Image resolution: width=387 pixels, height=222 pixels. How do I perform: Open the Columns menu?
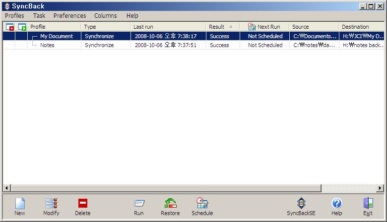105,15
